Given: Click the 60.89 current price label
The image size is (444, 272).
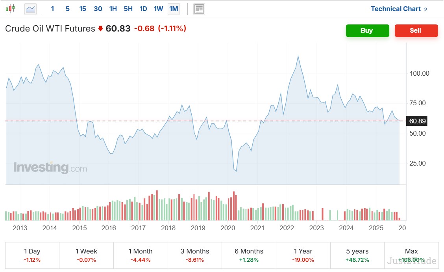Looking at the screenshot, I should pyautogui.click(x=417, y=121).
